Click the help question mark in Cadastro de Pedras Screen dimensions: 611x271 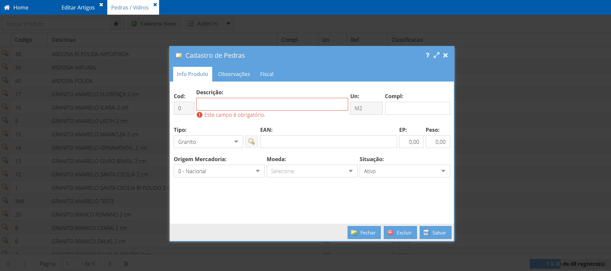[x=427, y=55]
